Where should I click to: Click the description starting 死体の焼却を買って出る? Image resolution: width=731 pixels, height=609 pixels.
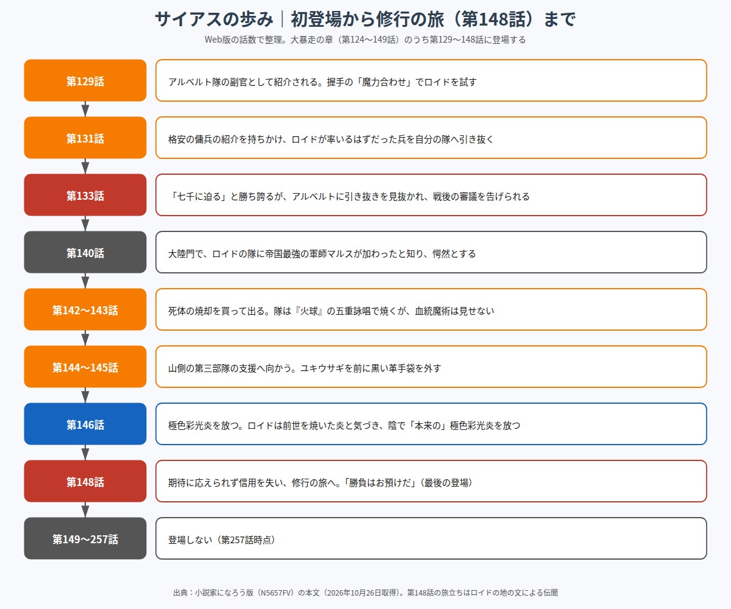tap(431, 309)
